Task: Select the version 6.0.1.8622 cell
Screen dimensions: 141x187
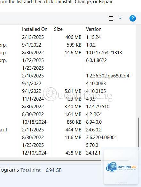Action: (x=96, y=60)
